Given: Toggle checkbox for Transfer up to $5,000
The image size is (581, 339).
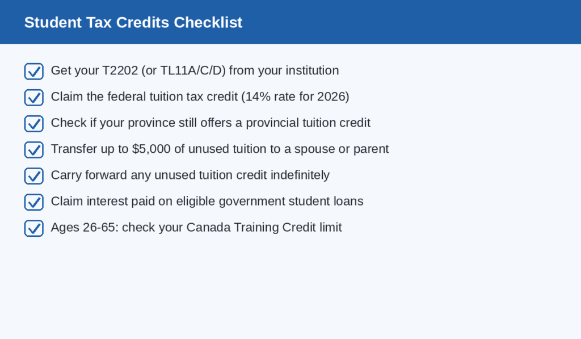Looking at the screenshot, I should (x=34, y=150).
